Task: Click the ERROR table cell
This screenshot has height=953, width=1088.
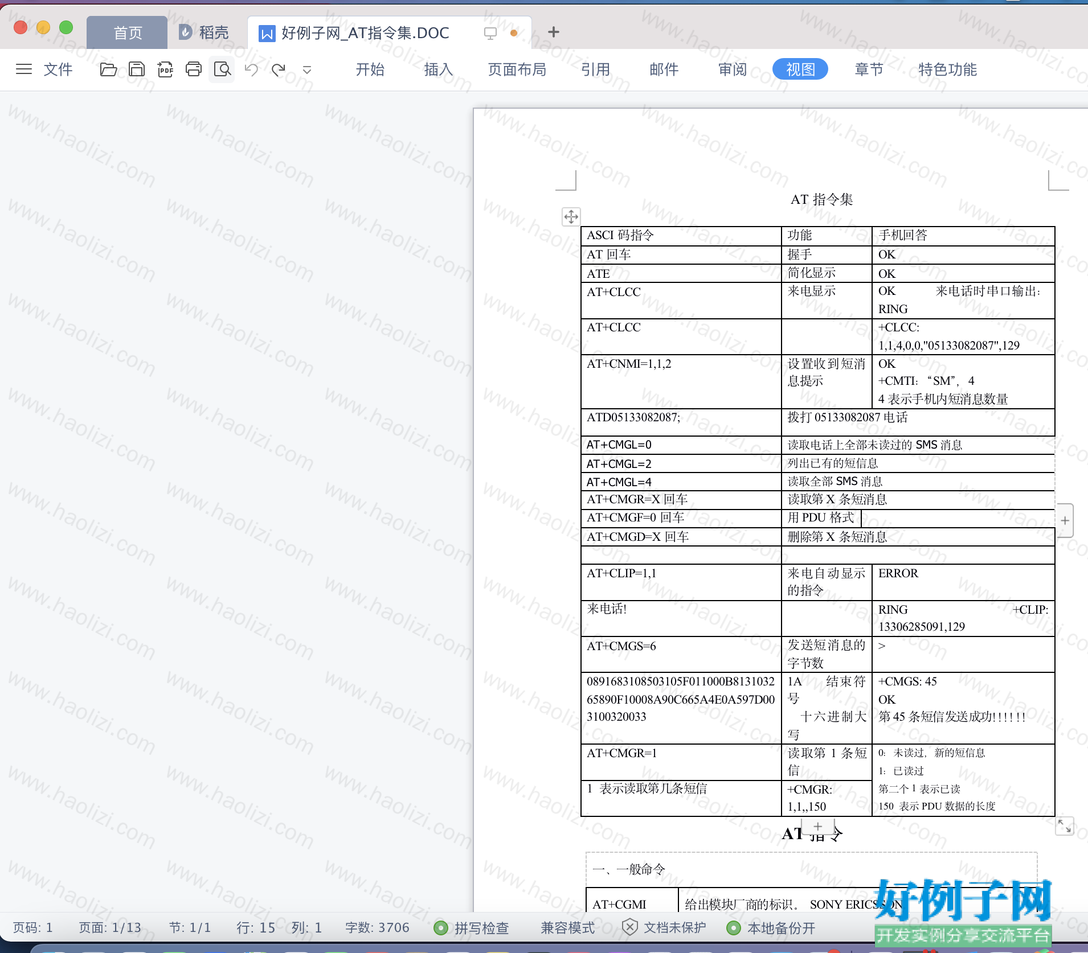Action: click(963, 582)
